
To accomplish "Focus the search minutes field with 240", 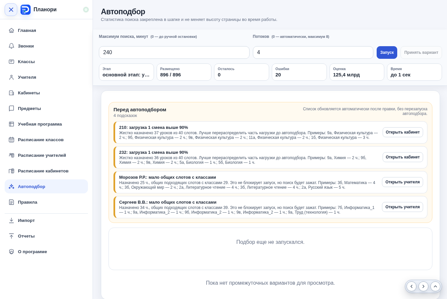I will click(x=174, y=52).
